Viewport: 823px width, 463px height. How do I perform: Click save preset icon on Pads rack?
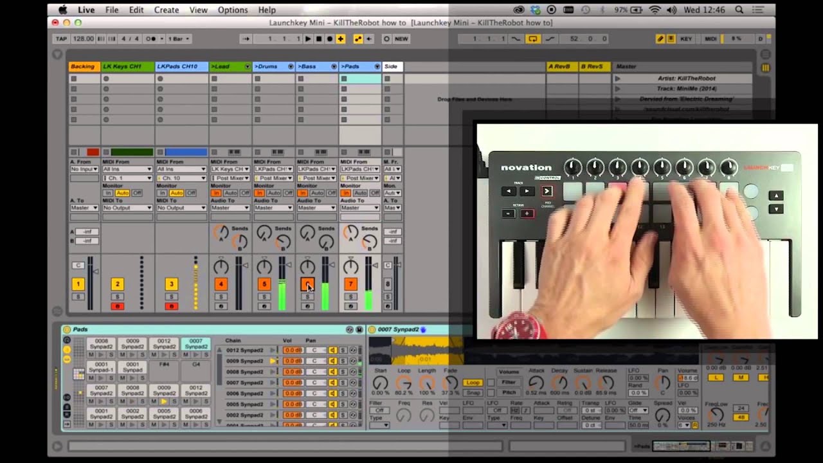click(x=359, y=329)
